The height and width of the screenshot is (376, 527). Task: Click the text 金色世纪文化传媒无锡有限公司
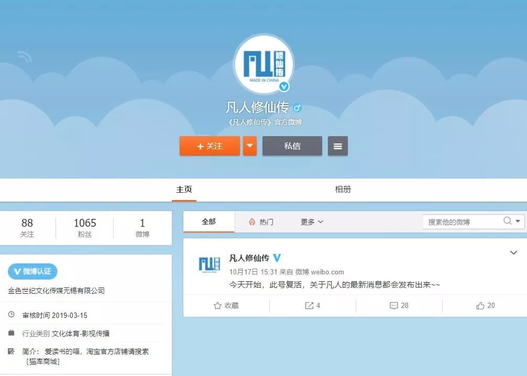pos(56,291)
